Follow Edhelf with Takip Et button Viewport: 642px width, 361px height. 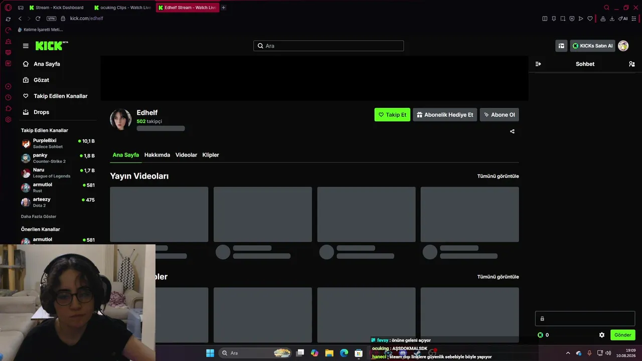click(392, 115)
